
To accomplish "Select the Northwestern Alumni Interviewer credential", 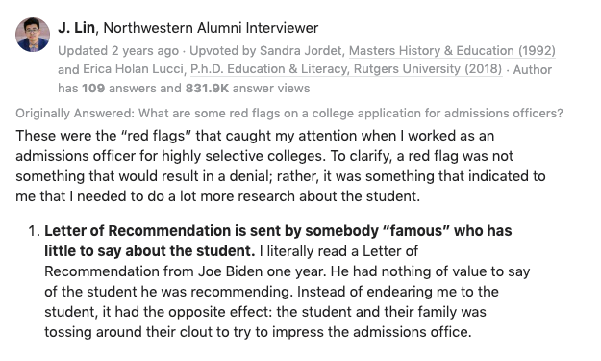I will 211,28.
